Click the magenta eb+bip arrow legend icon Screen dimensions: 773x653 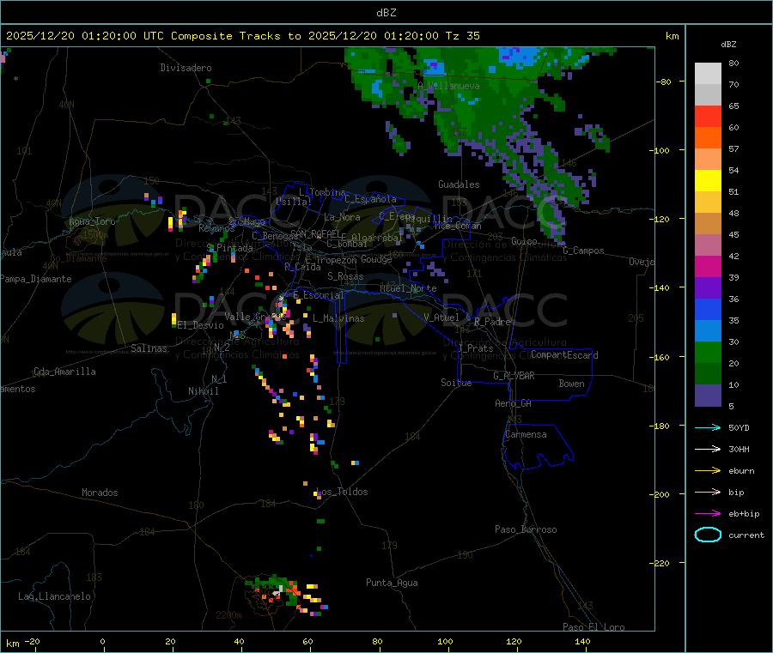click(708, 513)
